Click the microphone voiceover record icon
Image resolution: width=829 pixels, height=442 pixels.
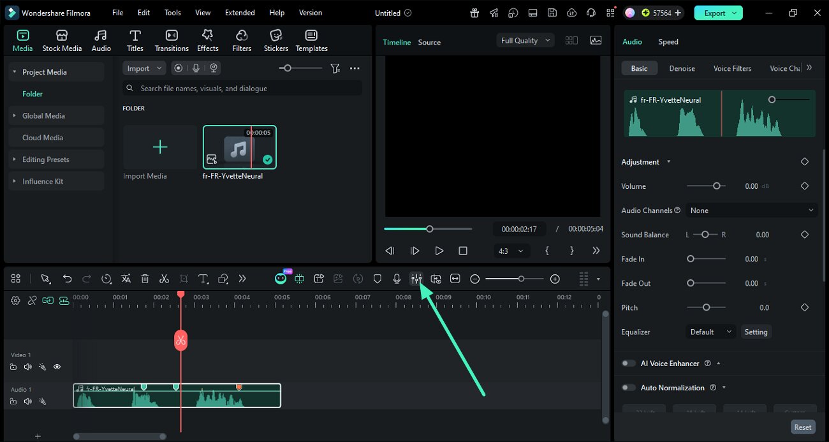[x=397, y=279]
